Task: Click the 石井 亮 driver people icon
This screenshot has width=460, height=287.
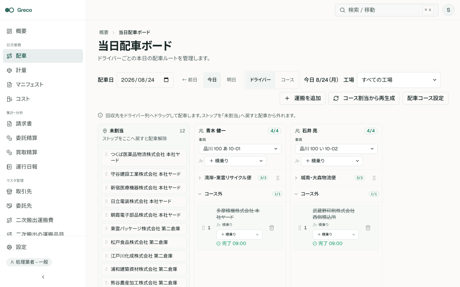Action: pos(298,131)
